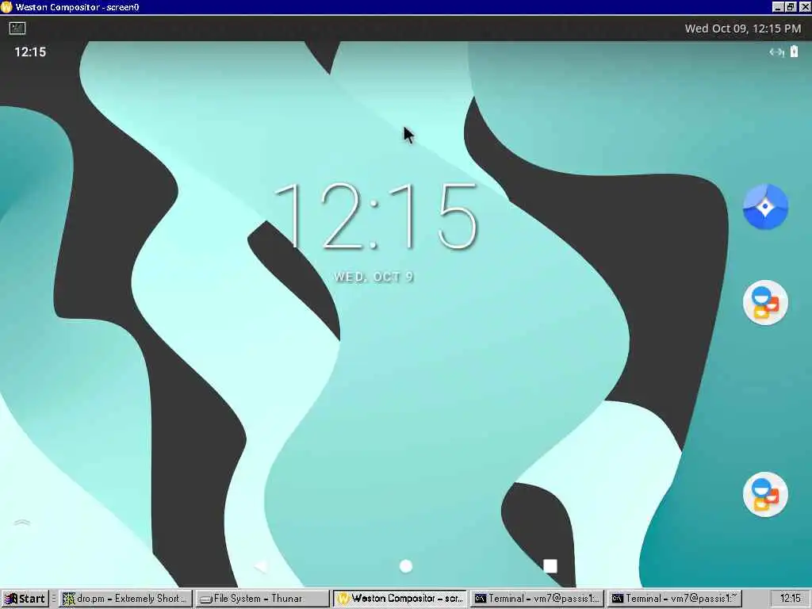This screenshot has height=609, width=812.
Task: Restore the Weston Compositor window size
Action: 791,6
